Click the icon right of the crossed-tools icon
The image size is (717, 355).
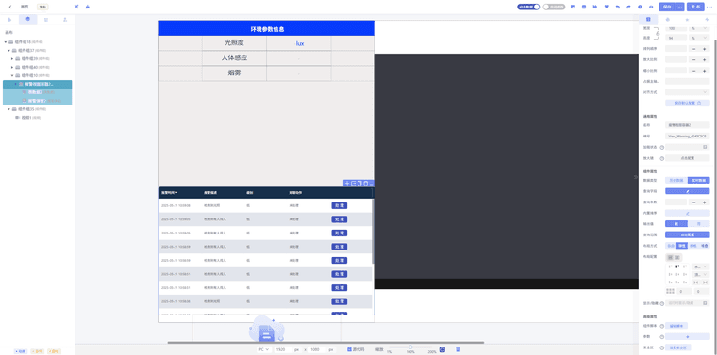(88, 7)
